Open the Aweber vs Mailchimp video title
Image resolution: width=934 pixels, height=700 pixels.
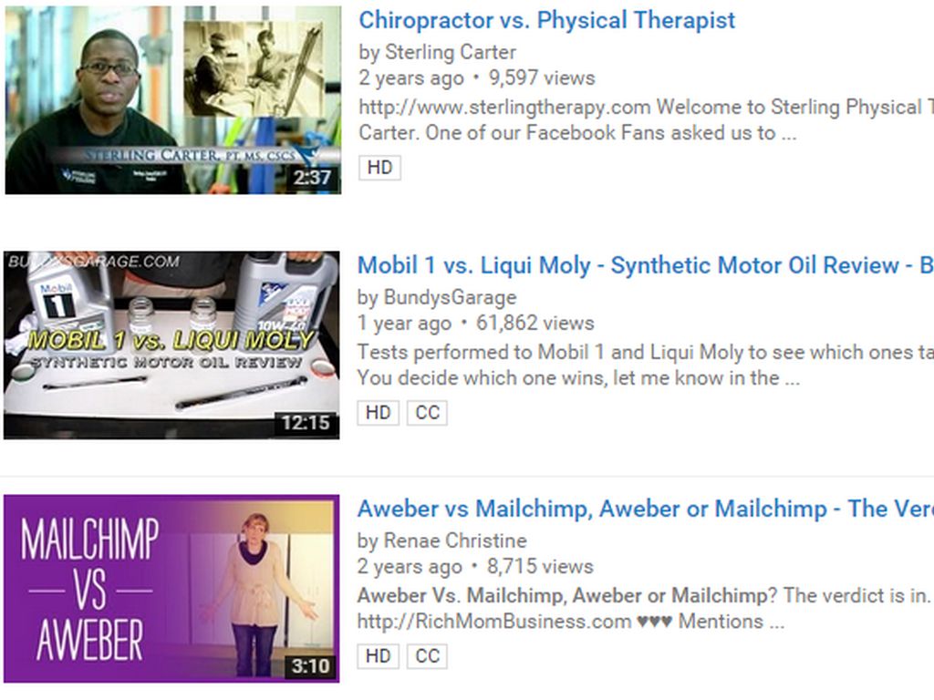tap(646, 509)
